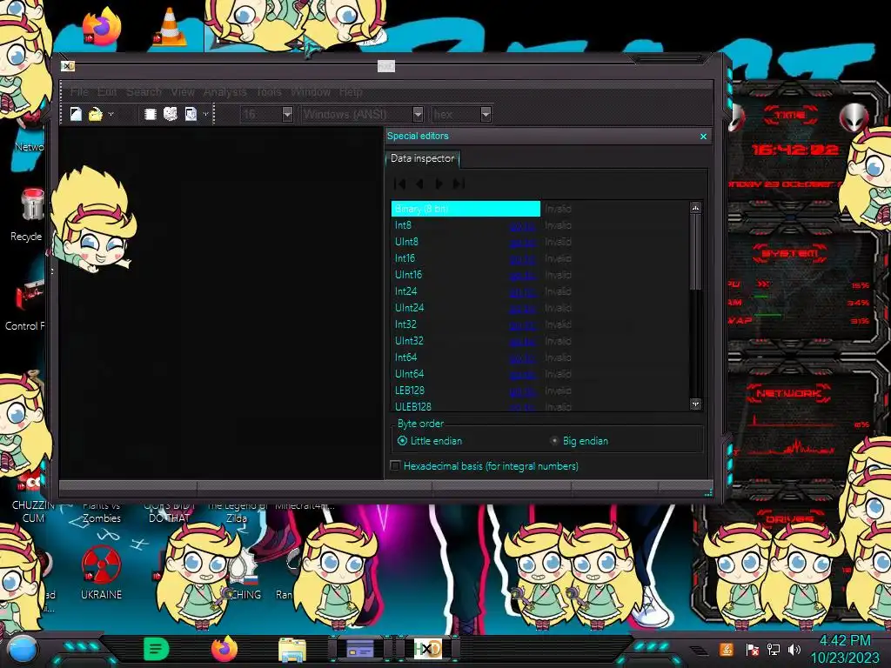The height and width of the screenshot is (668, 891).
Task: Open VLC media player desktop shortcut
Action: click(x=170, y=27)
